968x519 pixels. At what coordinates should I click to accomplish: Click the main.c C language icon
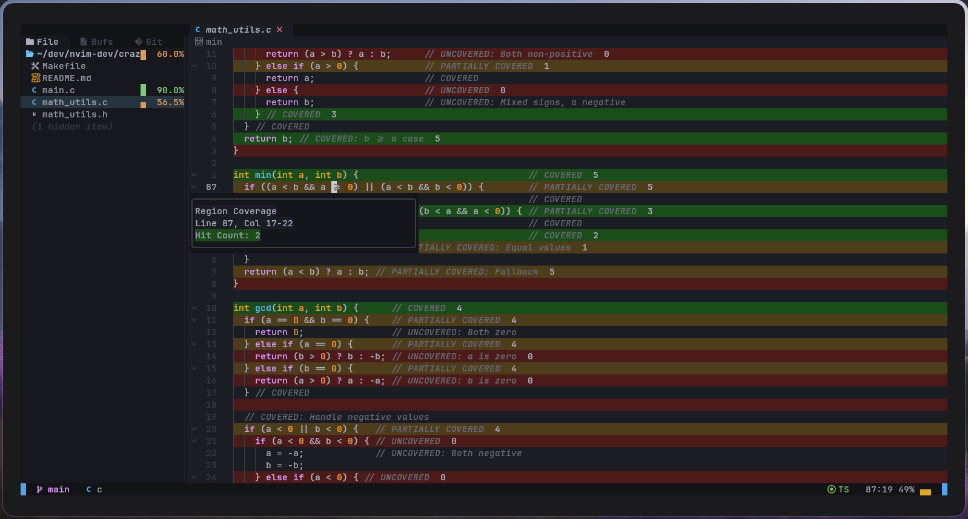tap(35, 90)
